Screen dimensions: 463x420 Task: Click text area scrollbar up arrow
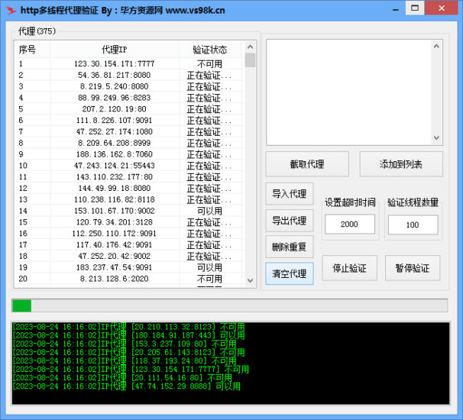436,47
